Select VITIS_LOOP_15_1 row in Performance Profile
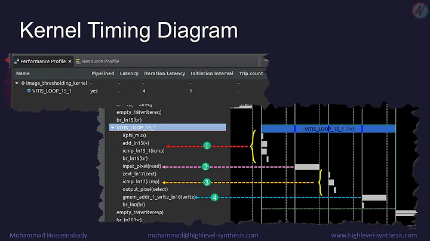Image resolution: width=430 pixels, height=241 pixels. tap(51, 91)
